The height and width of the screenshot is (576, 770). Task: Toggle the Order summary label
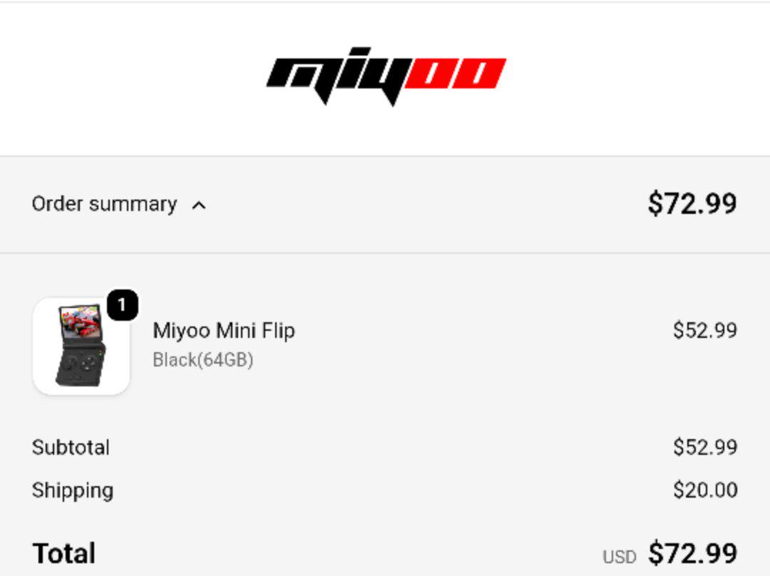point(104,204)
